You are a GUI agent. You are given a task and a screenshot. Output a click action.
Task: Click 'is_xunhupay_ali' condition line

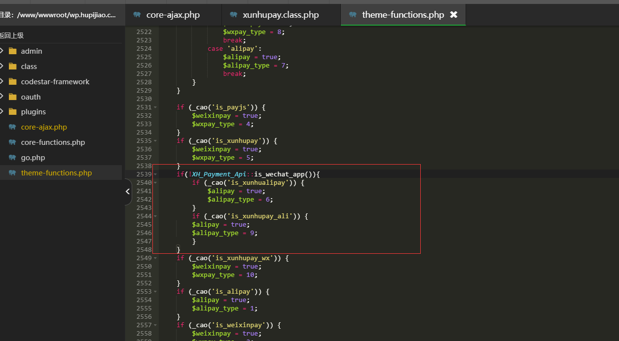250,216
